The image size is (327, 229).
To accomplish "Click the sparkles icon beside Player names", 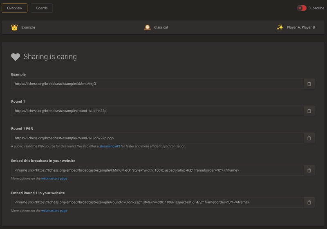I will click(280, 27).
